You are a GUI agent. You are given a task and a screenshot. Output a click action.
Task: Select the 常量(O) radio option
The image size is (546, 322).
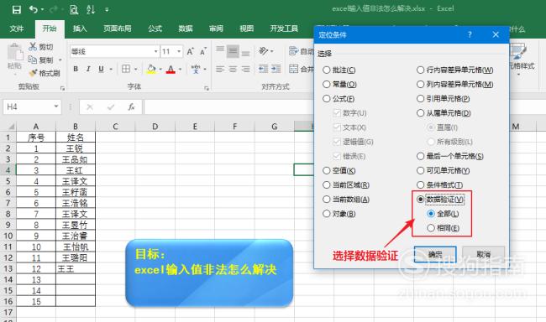tap(326, 84)
